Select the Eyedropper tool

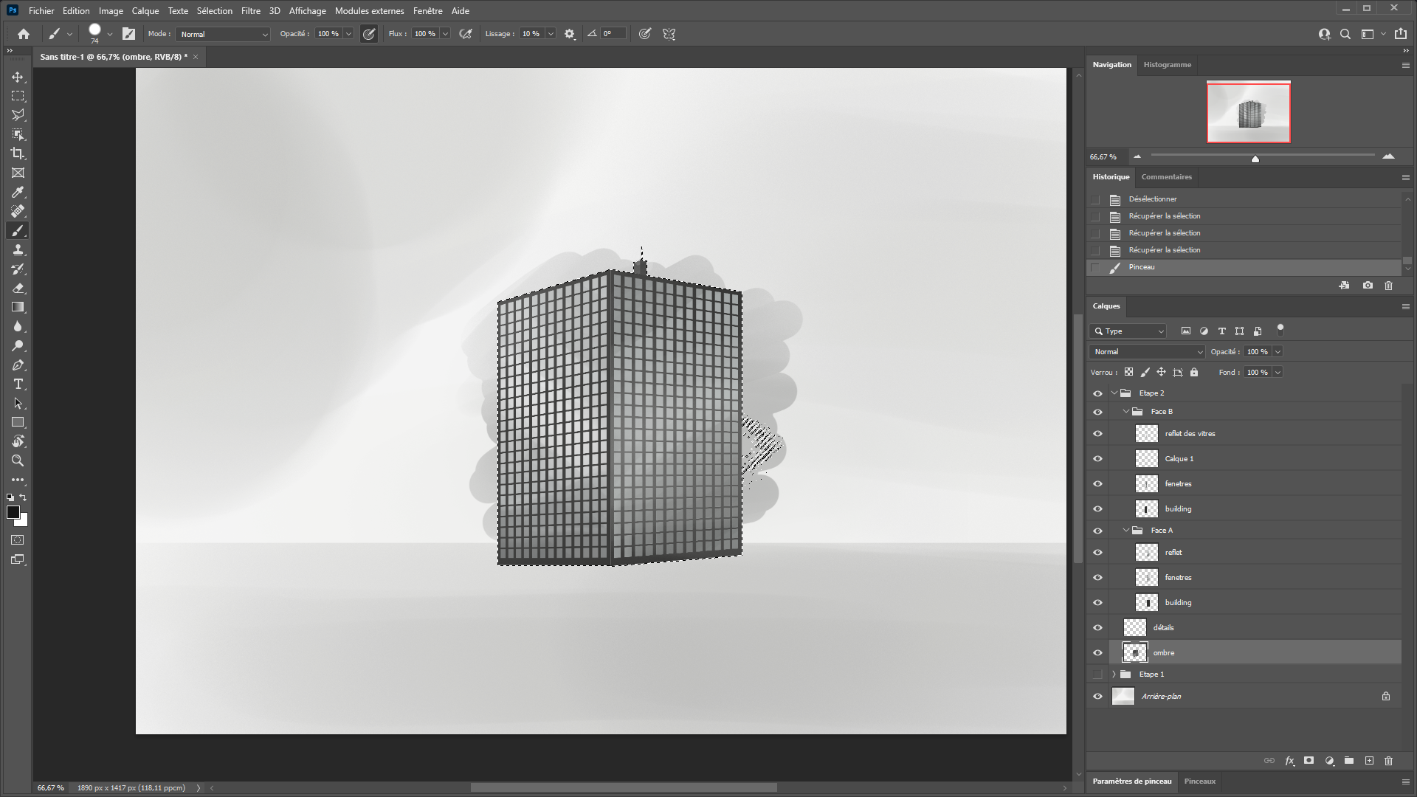[x=18, y=192]
